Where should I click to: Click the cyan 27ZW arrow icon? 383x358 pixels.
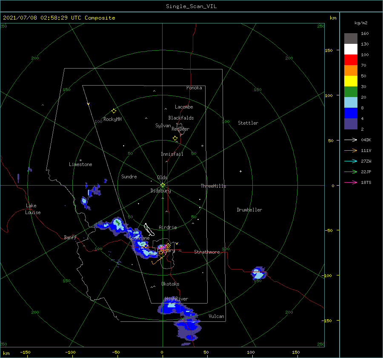click(x=351, y=161)
